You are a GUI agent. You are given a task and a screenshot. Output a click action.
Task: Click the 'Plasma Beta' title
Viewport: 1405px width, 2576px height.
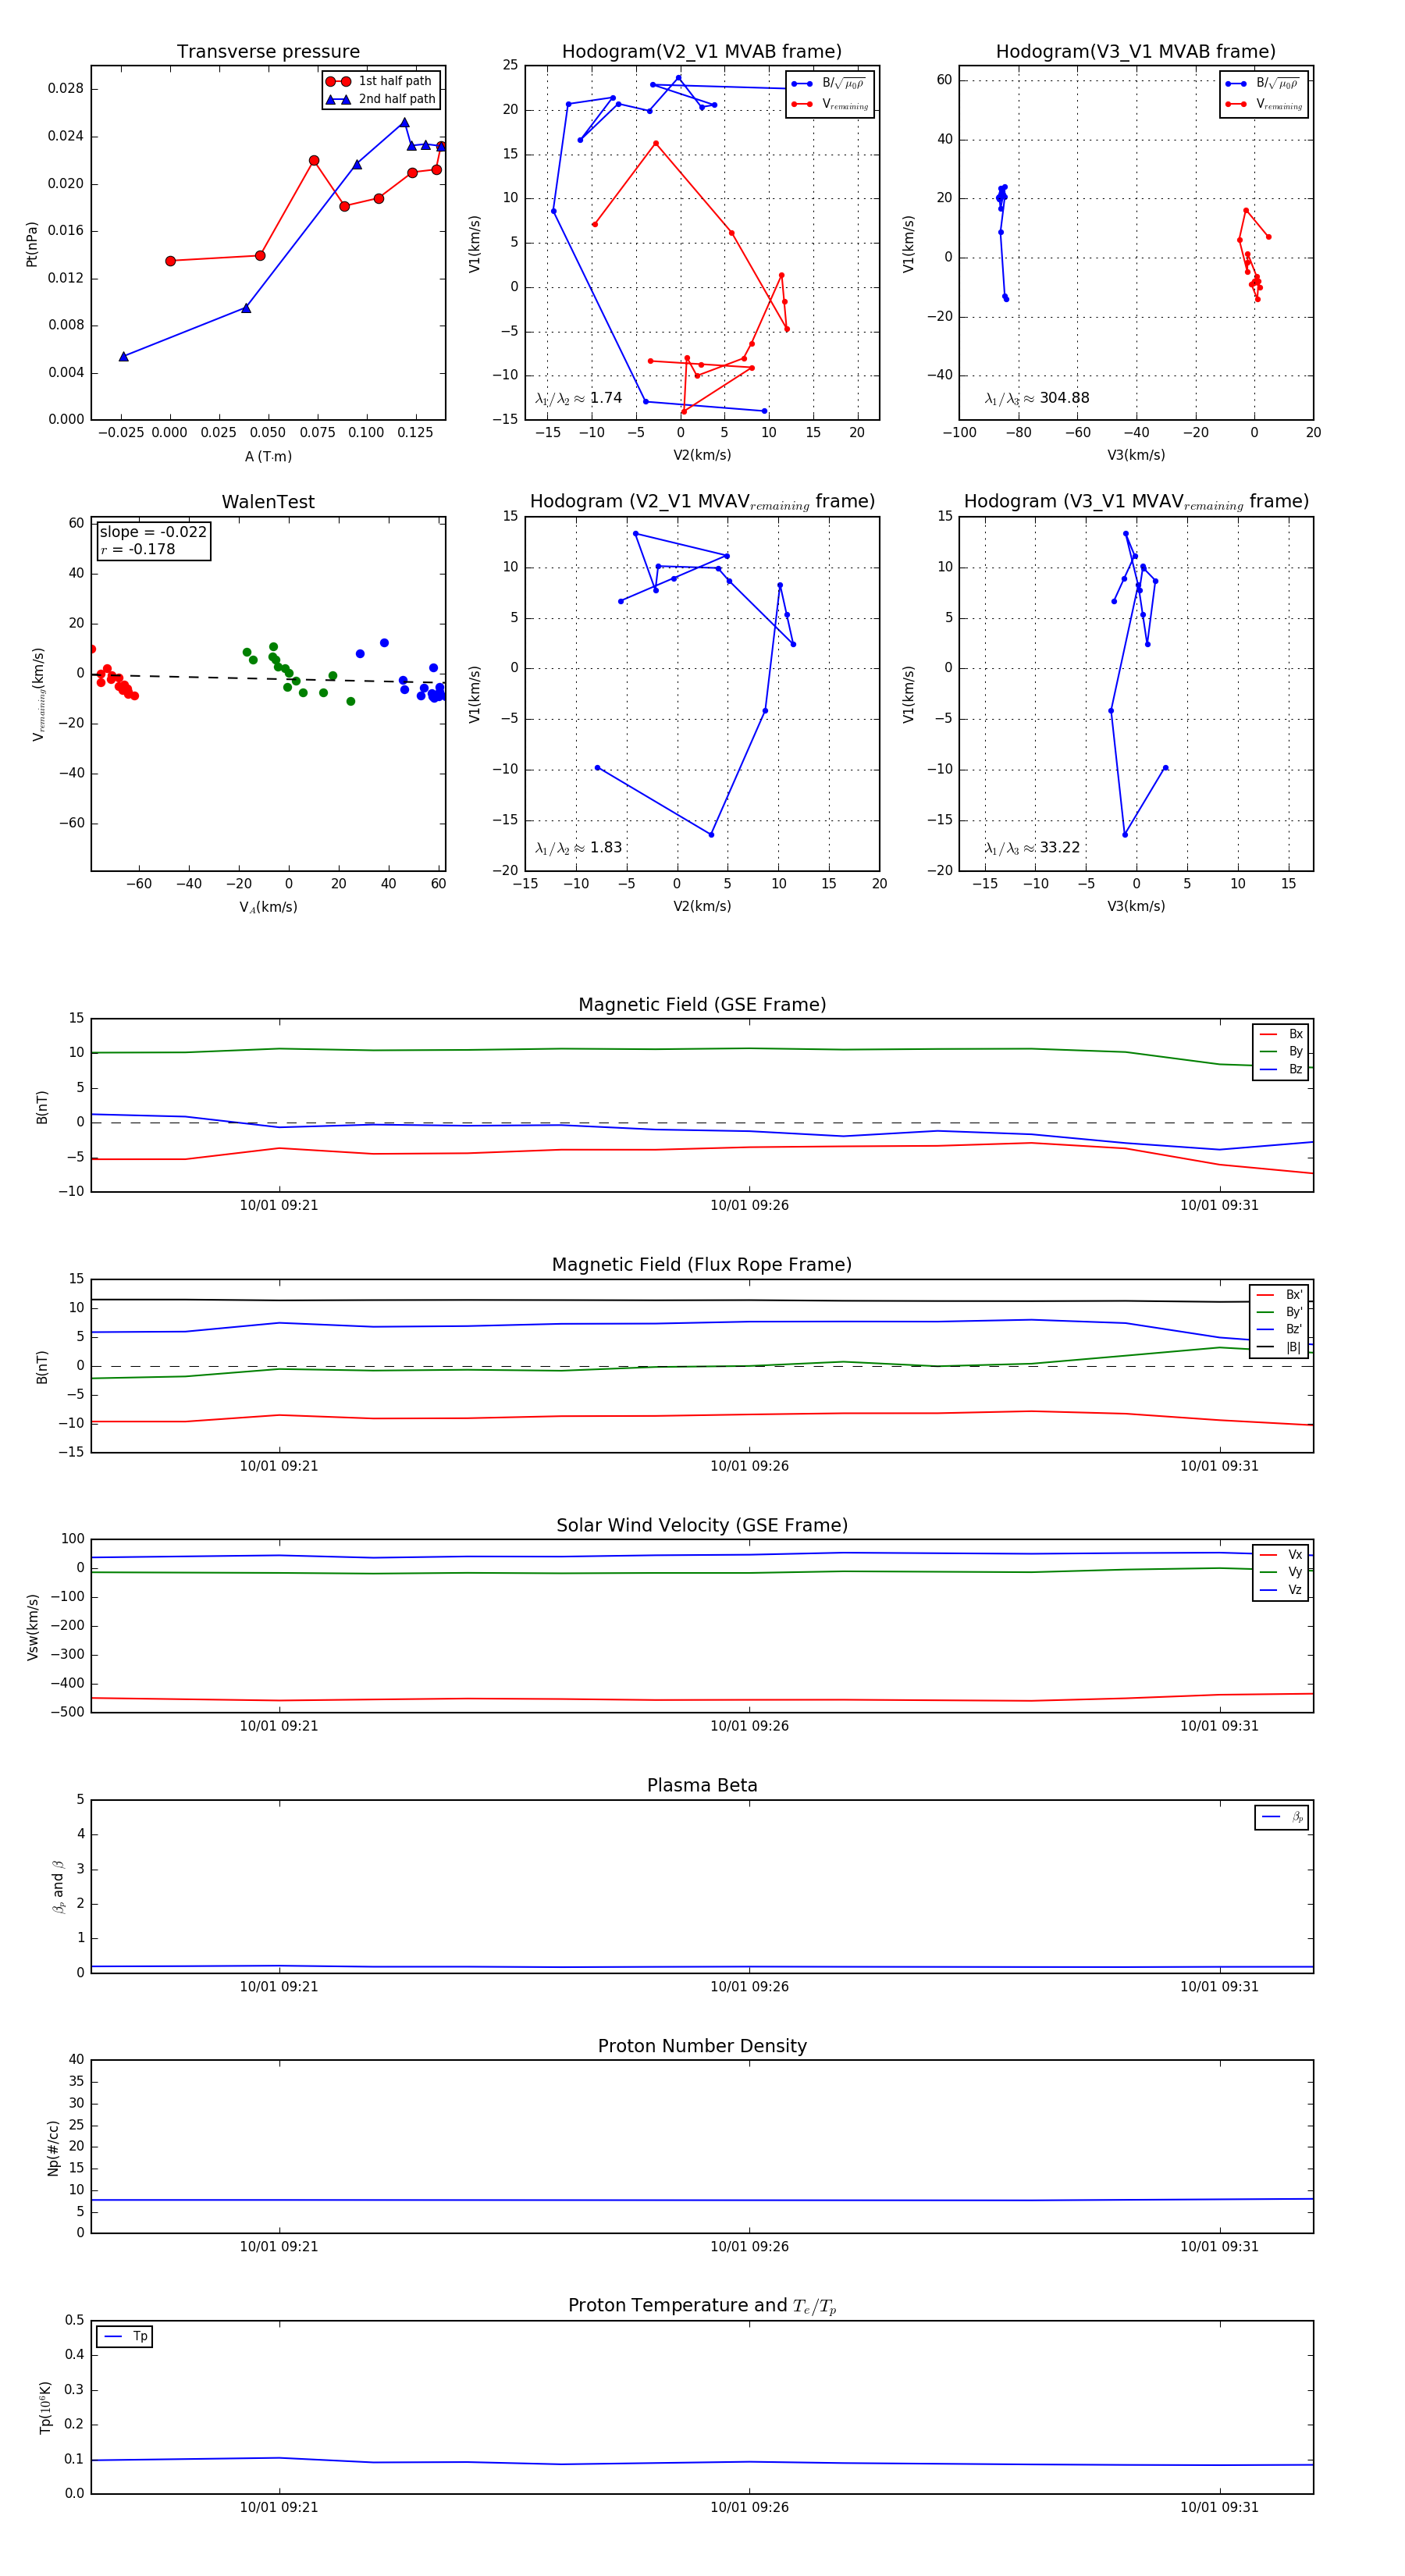tap(702, 1786)
